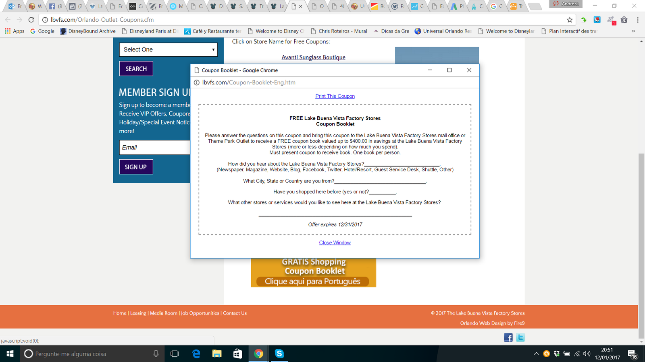Viewport: 645px width, 362px height.
Task: Open the green arrow extension icon
Action: point(584,20)
